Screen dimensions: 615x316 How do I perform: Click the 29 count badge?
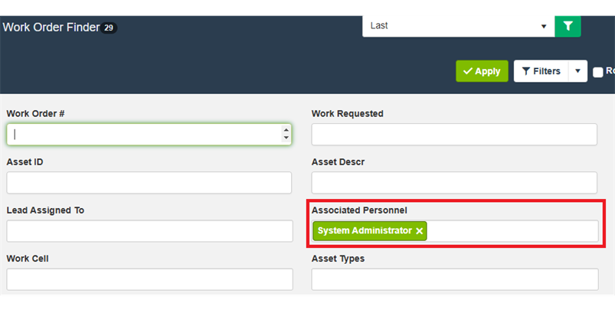tap(109, 28)
